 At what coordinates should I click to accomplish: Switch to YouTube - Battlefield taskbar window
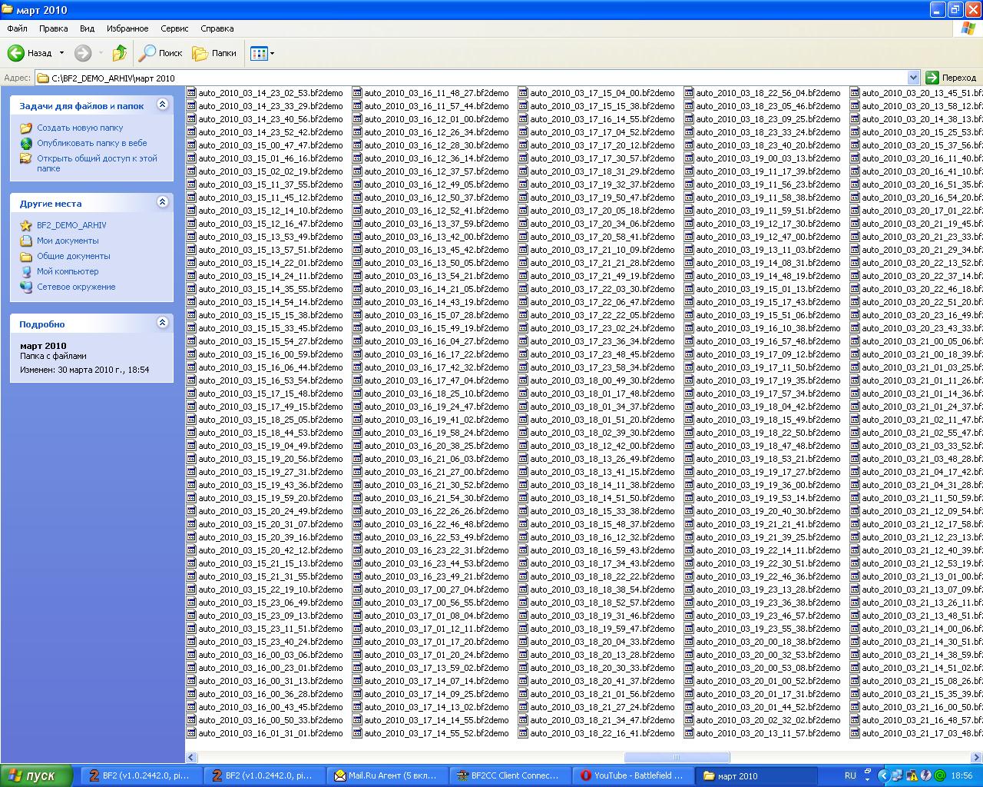click(634, 776)
